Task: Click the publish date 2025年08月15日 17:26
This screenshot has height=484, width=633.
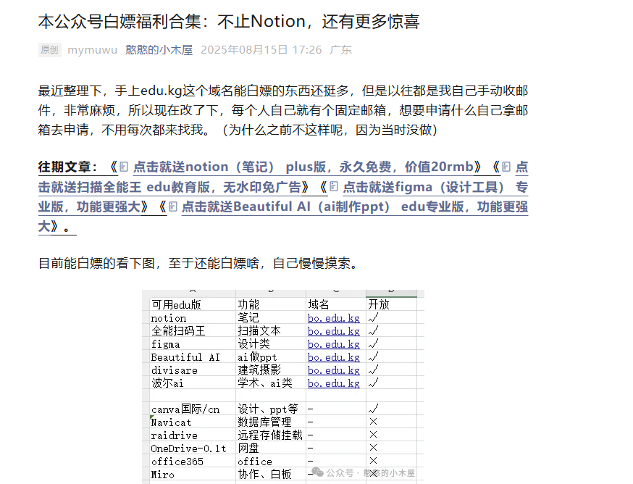Action: click(261, 50)
